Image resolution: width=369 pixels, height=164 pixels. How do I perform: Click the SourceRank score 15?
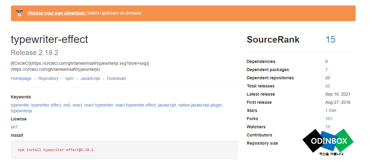click(x=330, y=40)
